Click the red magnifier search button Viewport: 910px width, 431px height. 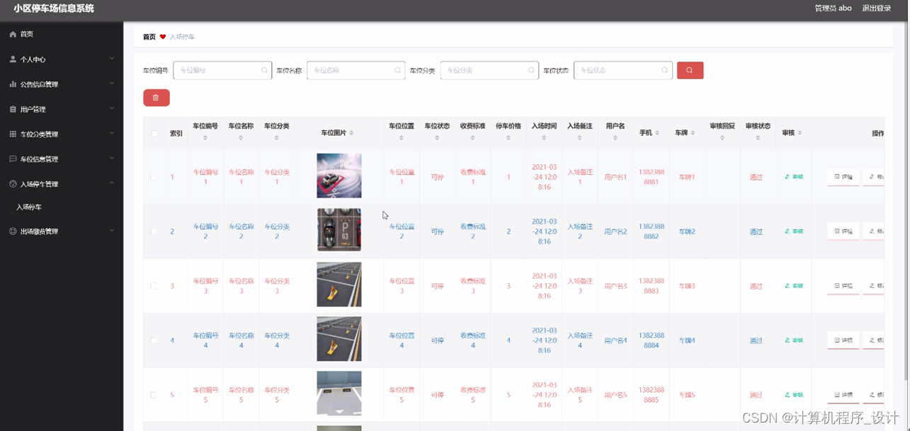coord(690,70)
